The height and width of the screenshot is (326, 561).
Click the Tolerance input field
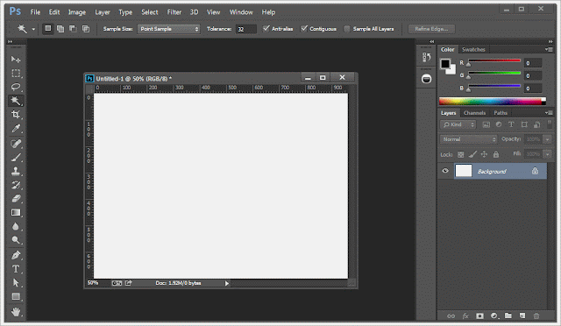[x=245, y=29]
